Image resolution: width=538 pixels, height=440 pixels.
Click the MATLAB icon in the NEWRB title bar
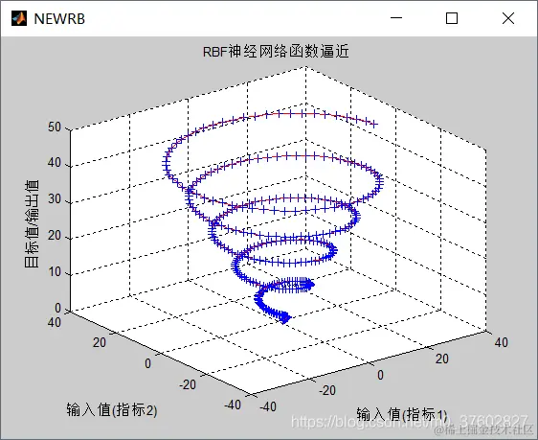19,18
